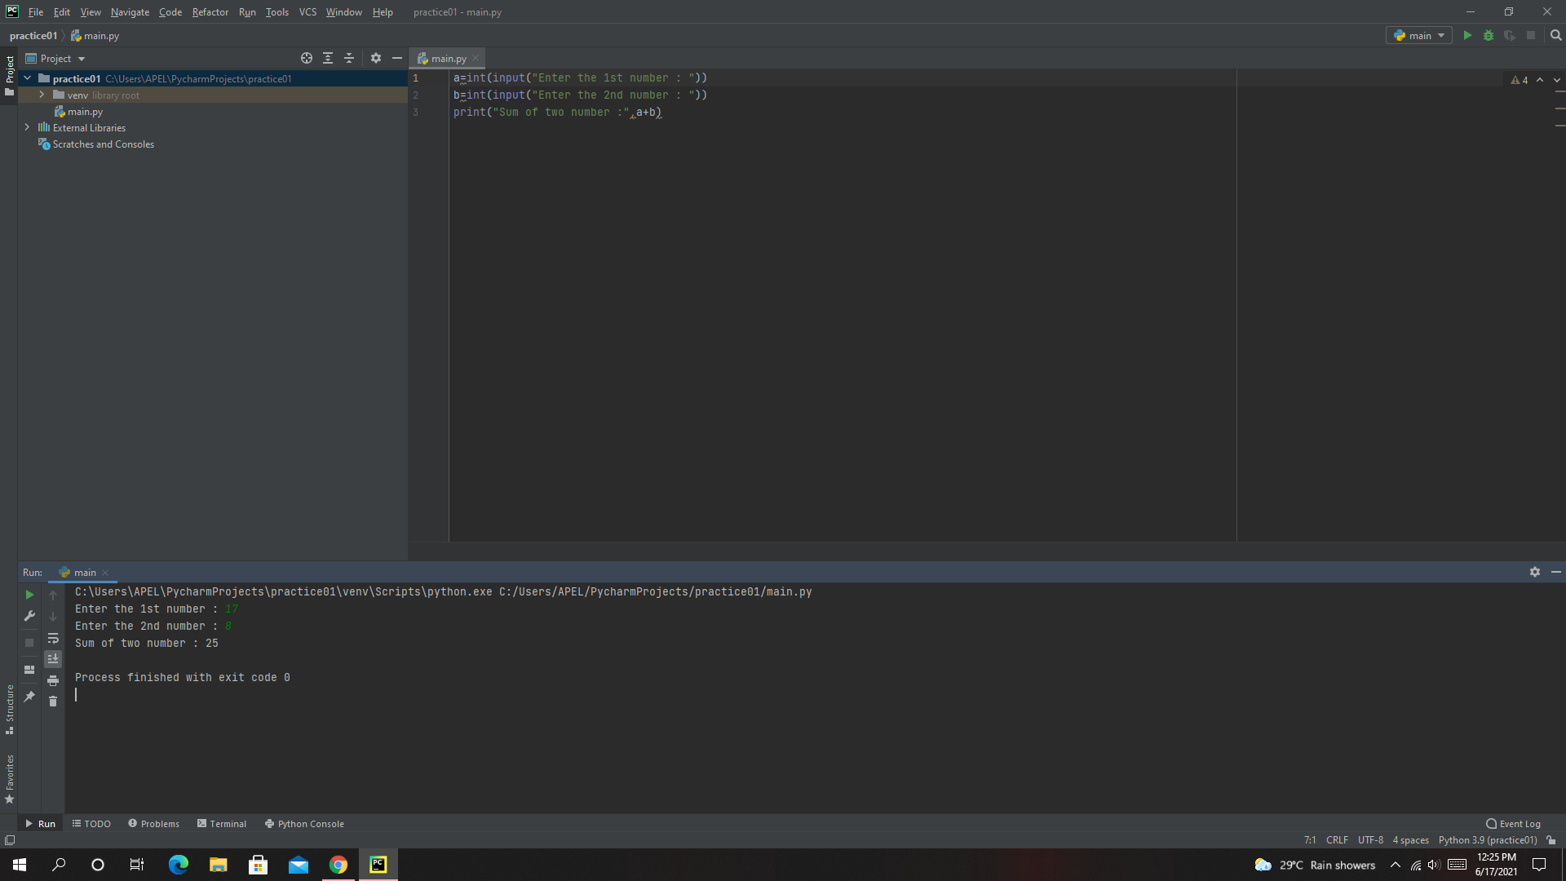Click the Stop process icon
This screenshot has width=1566, height=881.
[1529, 36]
